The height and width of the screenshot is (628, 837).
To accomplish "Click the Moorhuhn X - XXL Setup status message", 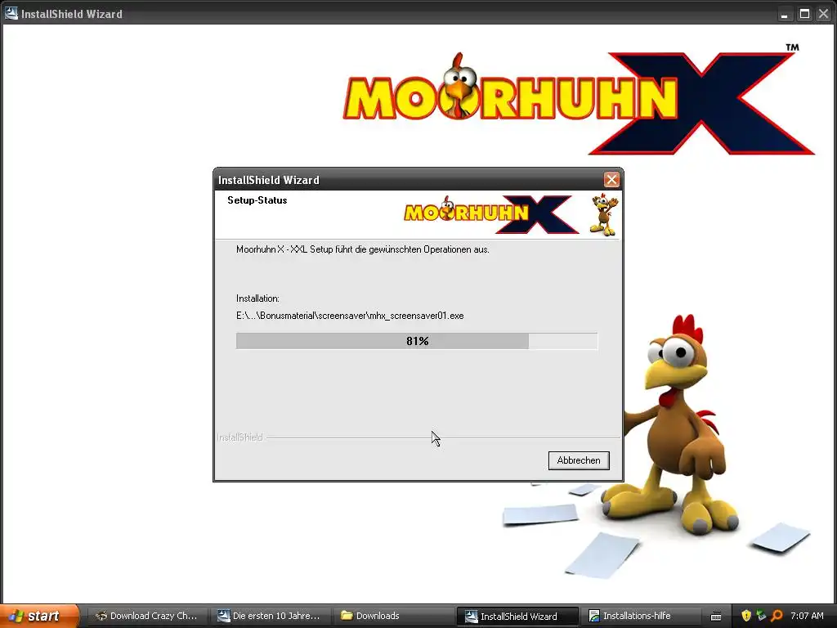I will (x=363, y=249).
